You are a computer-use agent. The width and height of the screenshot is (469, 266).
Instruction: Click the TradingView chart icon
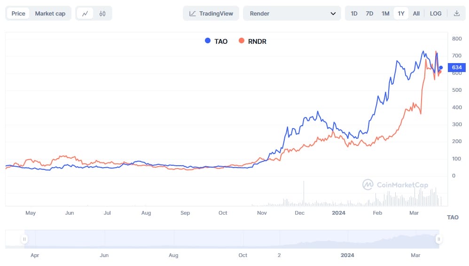[x=193, y=14]
